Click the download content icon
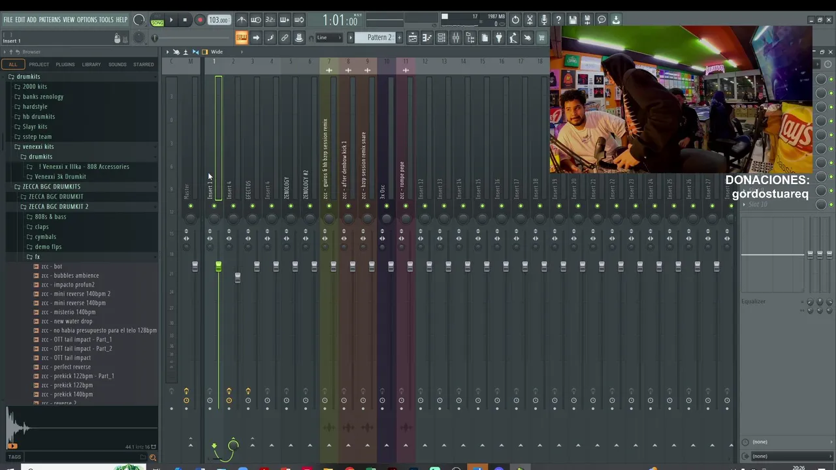Image resolution: width=836 pixels, height=470 pixels. 616,20
